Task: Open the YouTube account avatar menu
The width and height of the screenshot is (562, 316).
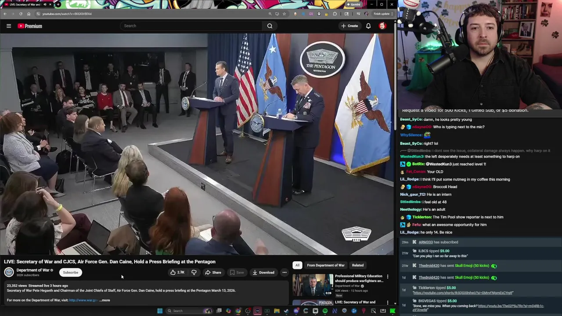Action: pos(382,26)
